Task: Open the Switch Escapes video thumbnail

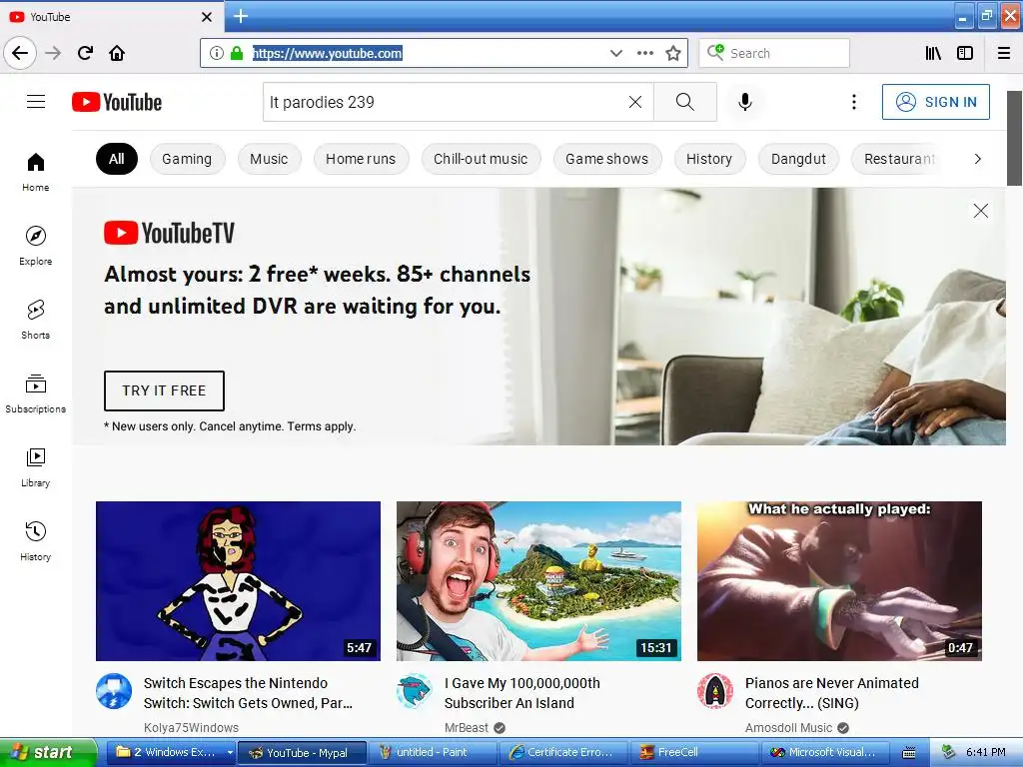Action: coord(238,581)
